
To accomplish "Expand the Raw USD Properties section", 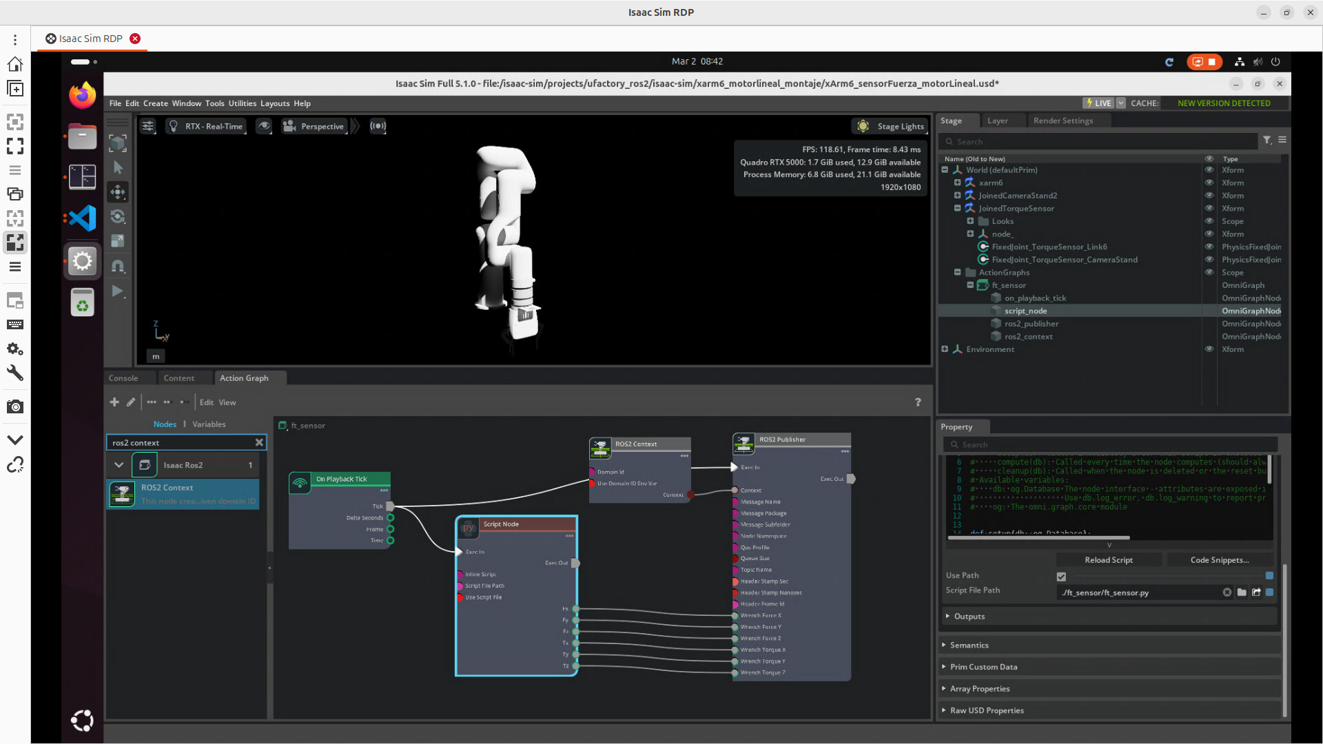I will (x=1109, y=711).
